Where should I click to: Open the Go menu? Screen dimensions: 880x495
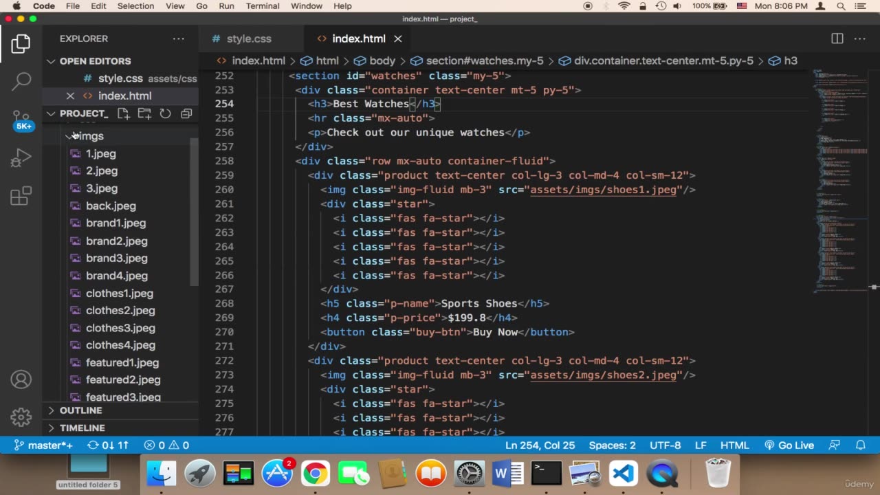pyautogui.click(x=201, y=6)
